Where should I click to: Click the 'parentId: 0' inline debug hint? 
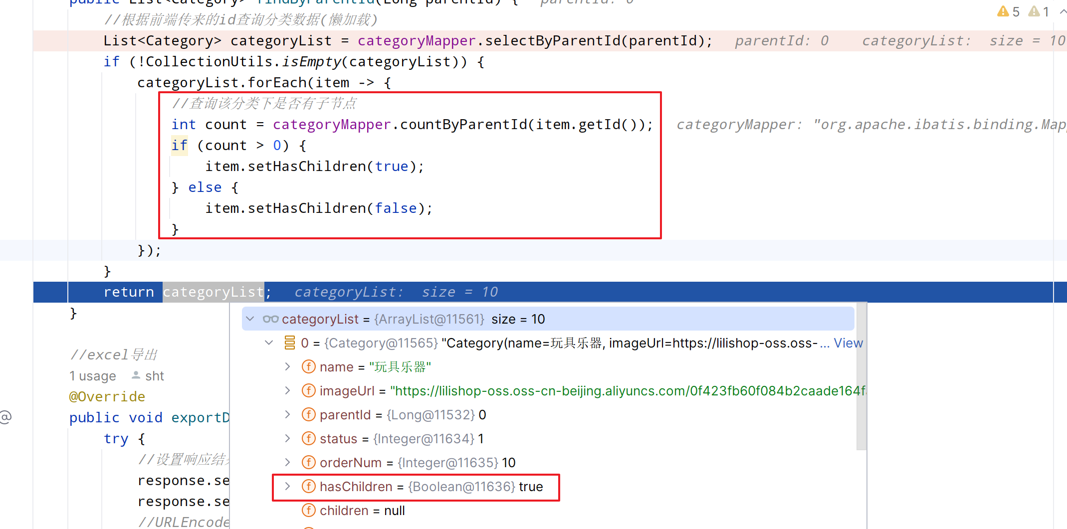click(782, 41)
